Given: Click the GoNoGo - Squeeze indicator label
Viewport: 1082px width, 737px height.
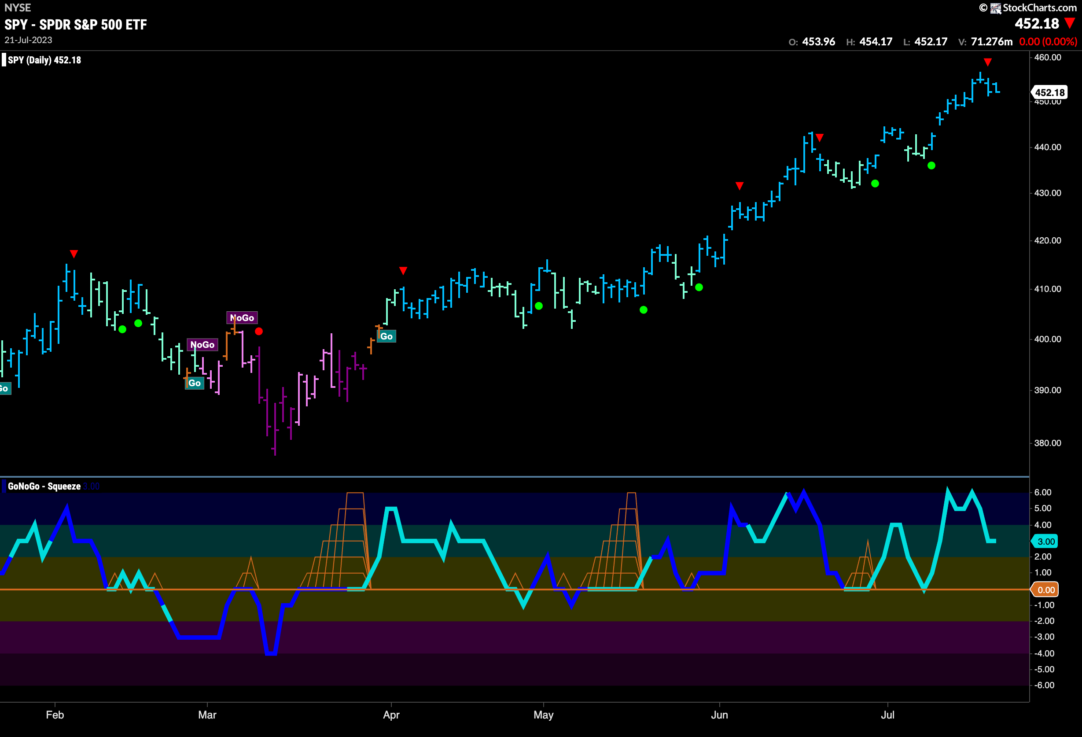Looking at the screenshot, I should pyautogui.click(x=44, y=486).
